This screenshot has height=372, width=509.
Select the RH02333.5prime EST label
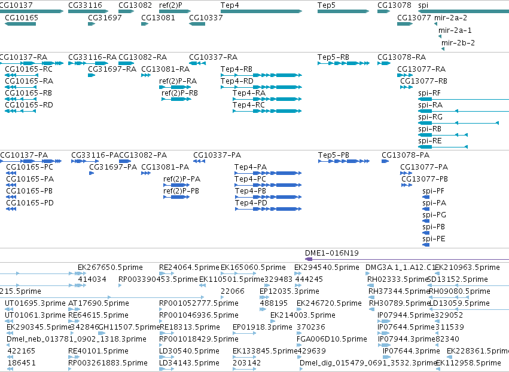coord(398,279)
